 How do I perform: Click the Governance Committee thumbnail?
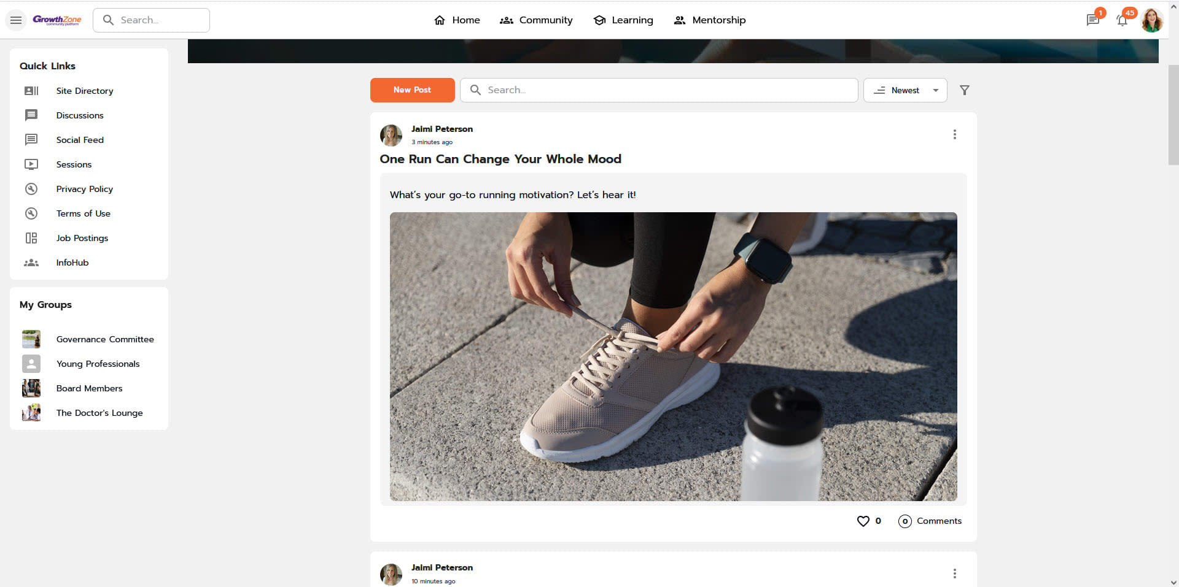coord(31,339)
